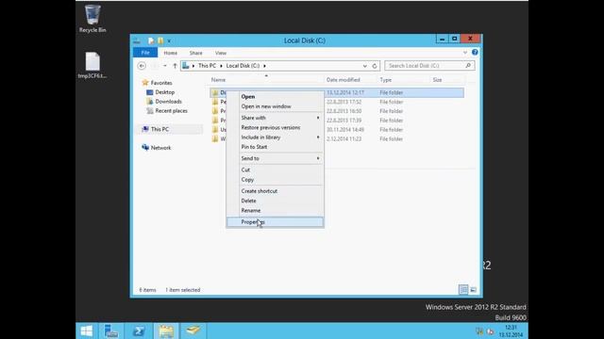
Task: Choose Open in new window
Action: (x=275, y=106)
